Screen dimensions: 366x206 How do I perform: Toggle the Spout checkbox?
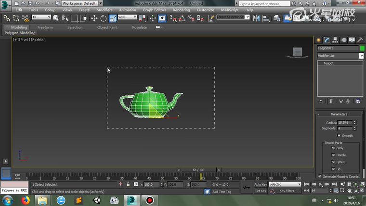point(333,162)
